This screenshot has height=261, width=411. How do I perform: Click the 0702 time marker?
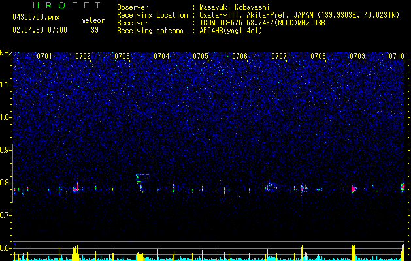point(83,56)
